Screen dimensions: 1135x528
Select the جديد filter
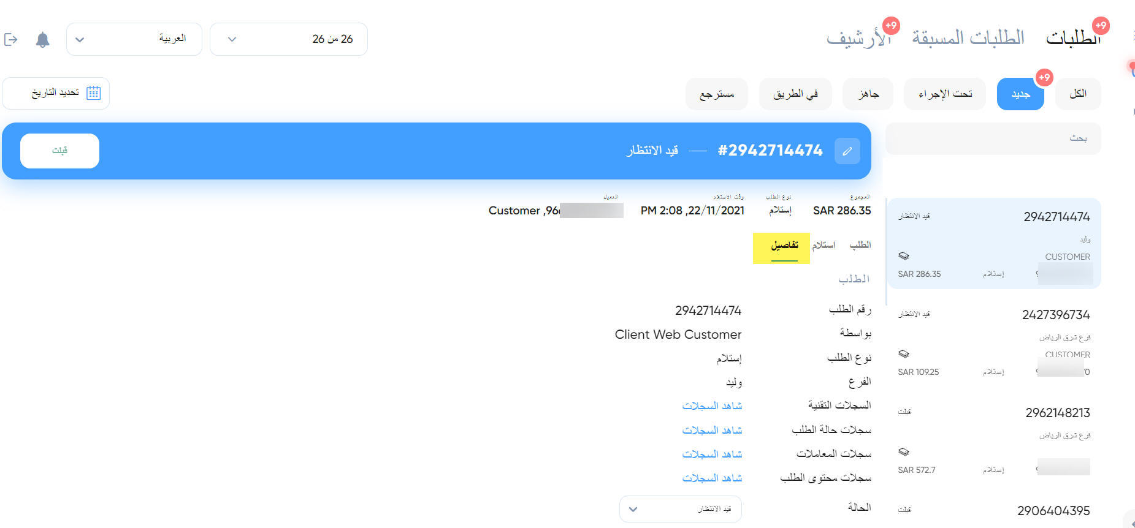click(1020, 94)
